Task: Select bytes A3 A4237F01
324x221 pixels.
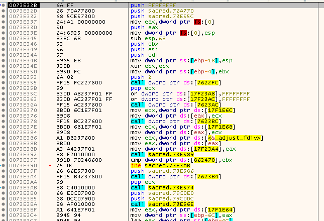Action: (75, 149)
